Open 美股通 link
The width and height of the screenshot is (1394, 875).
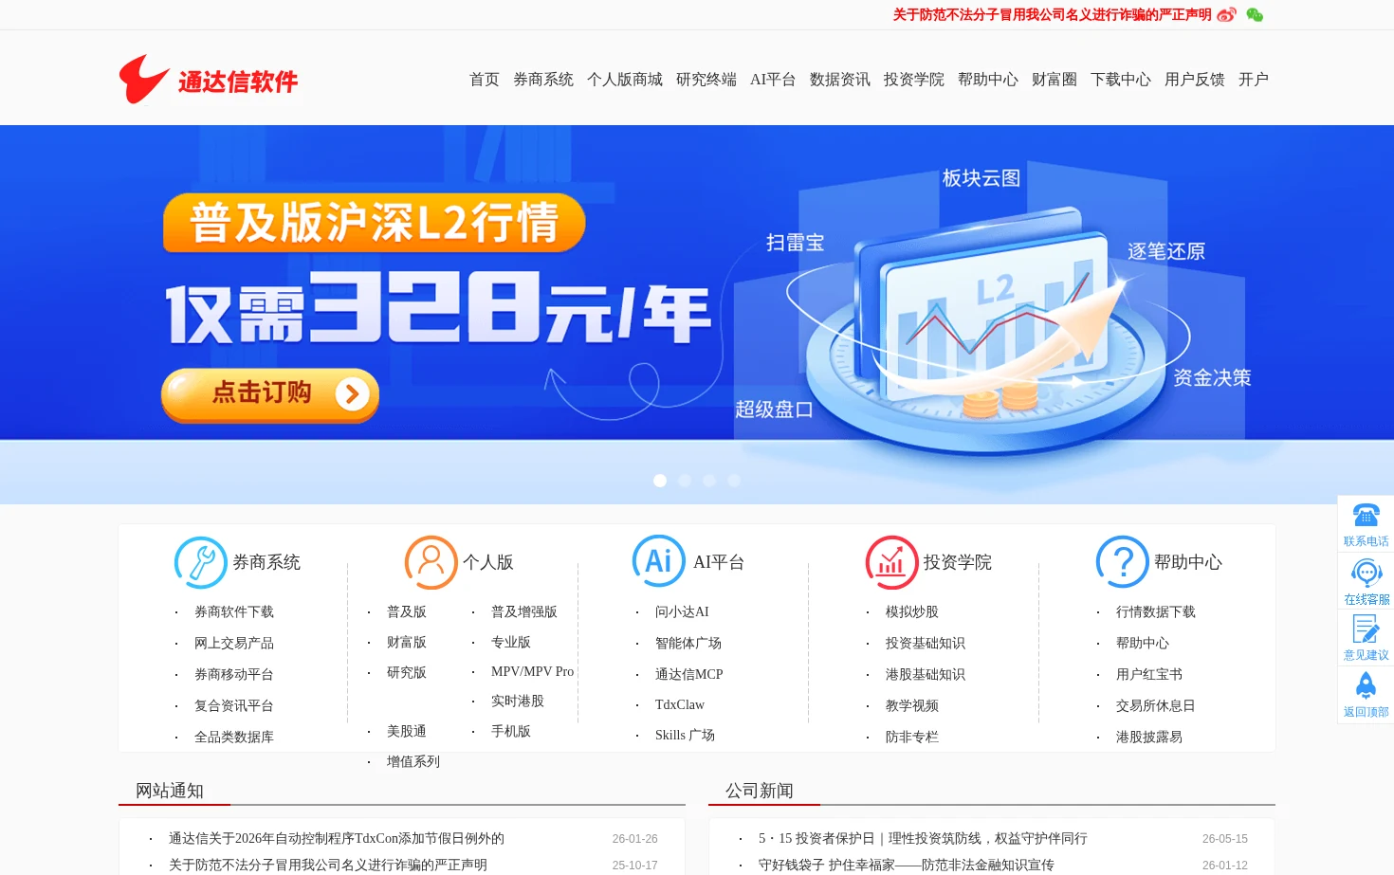[x=407, y=732]
